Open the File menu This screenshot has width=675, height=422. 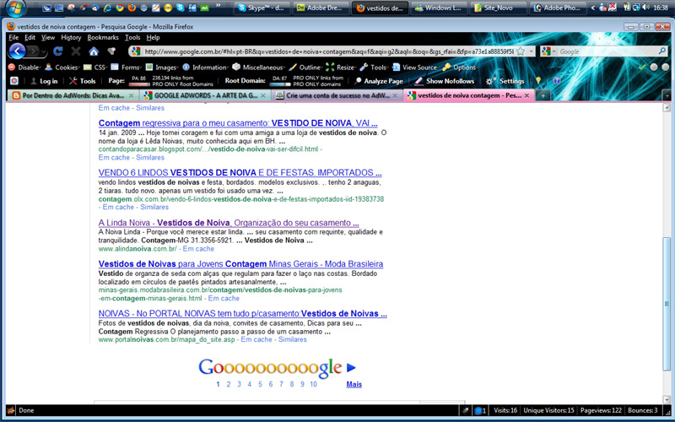point(13,37)
